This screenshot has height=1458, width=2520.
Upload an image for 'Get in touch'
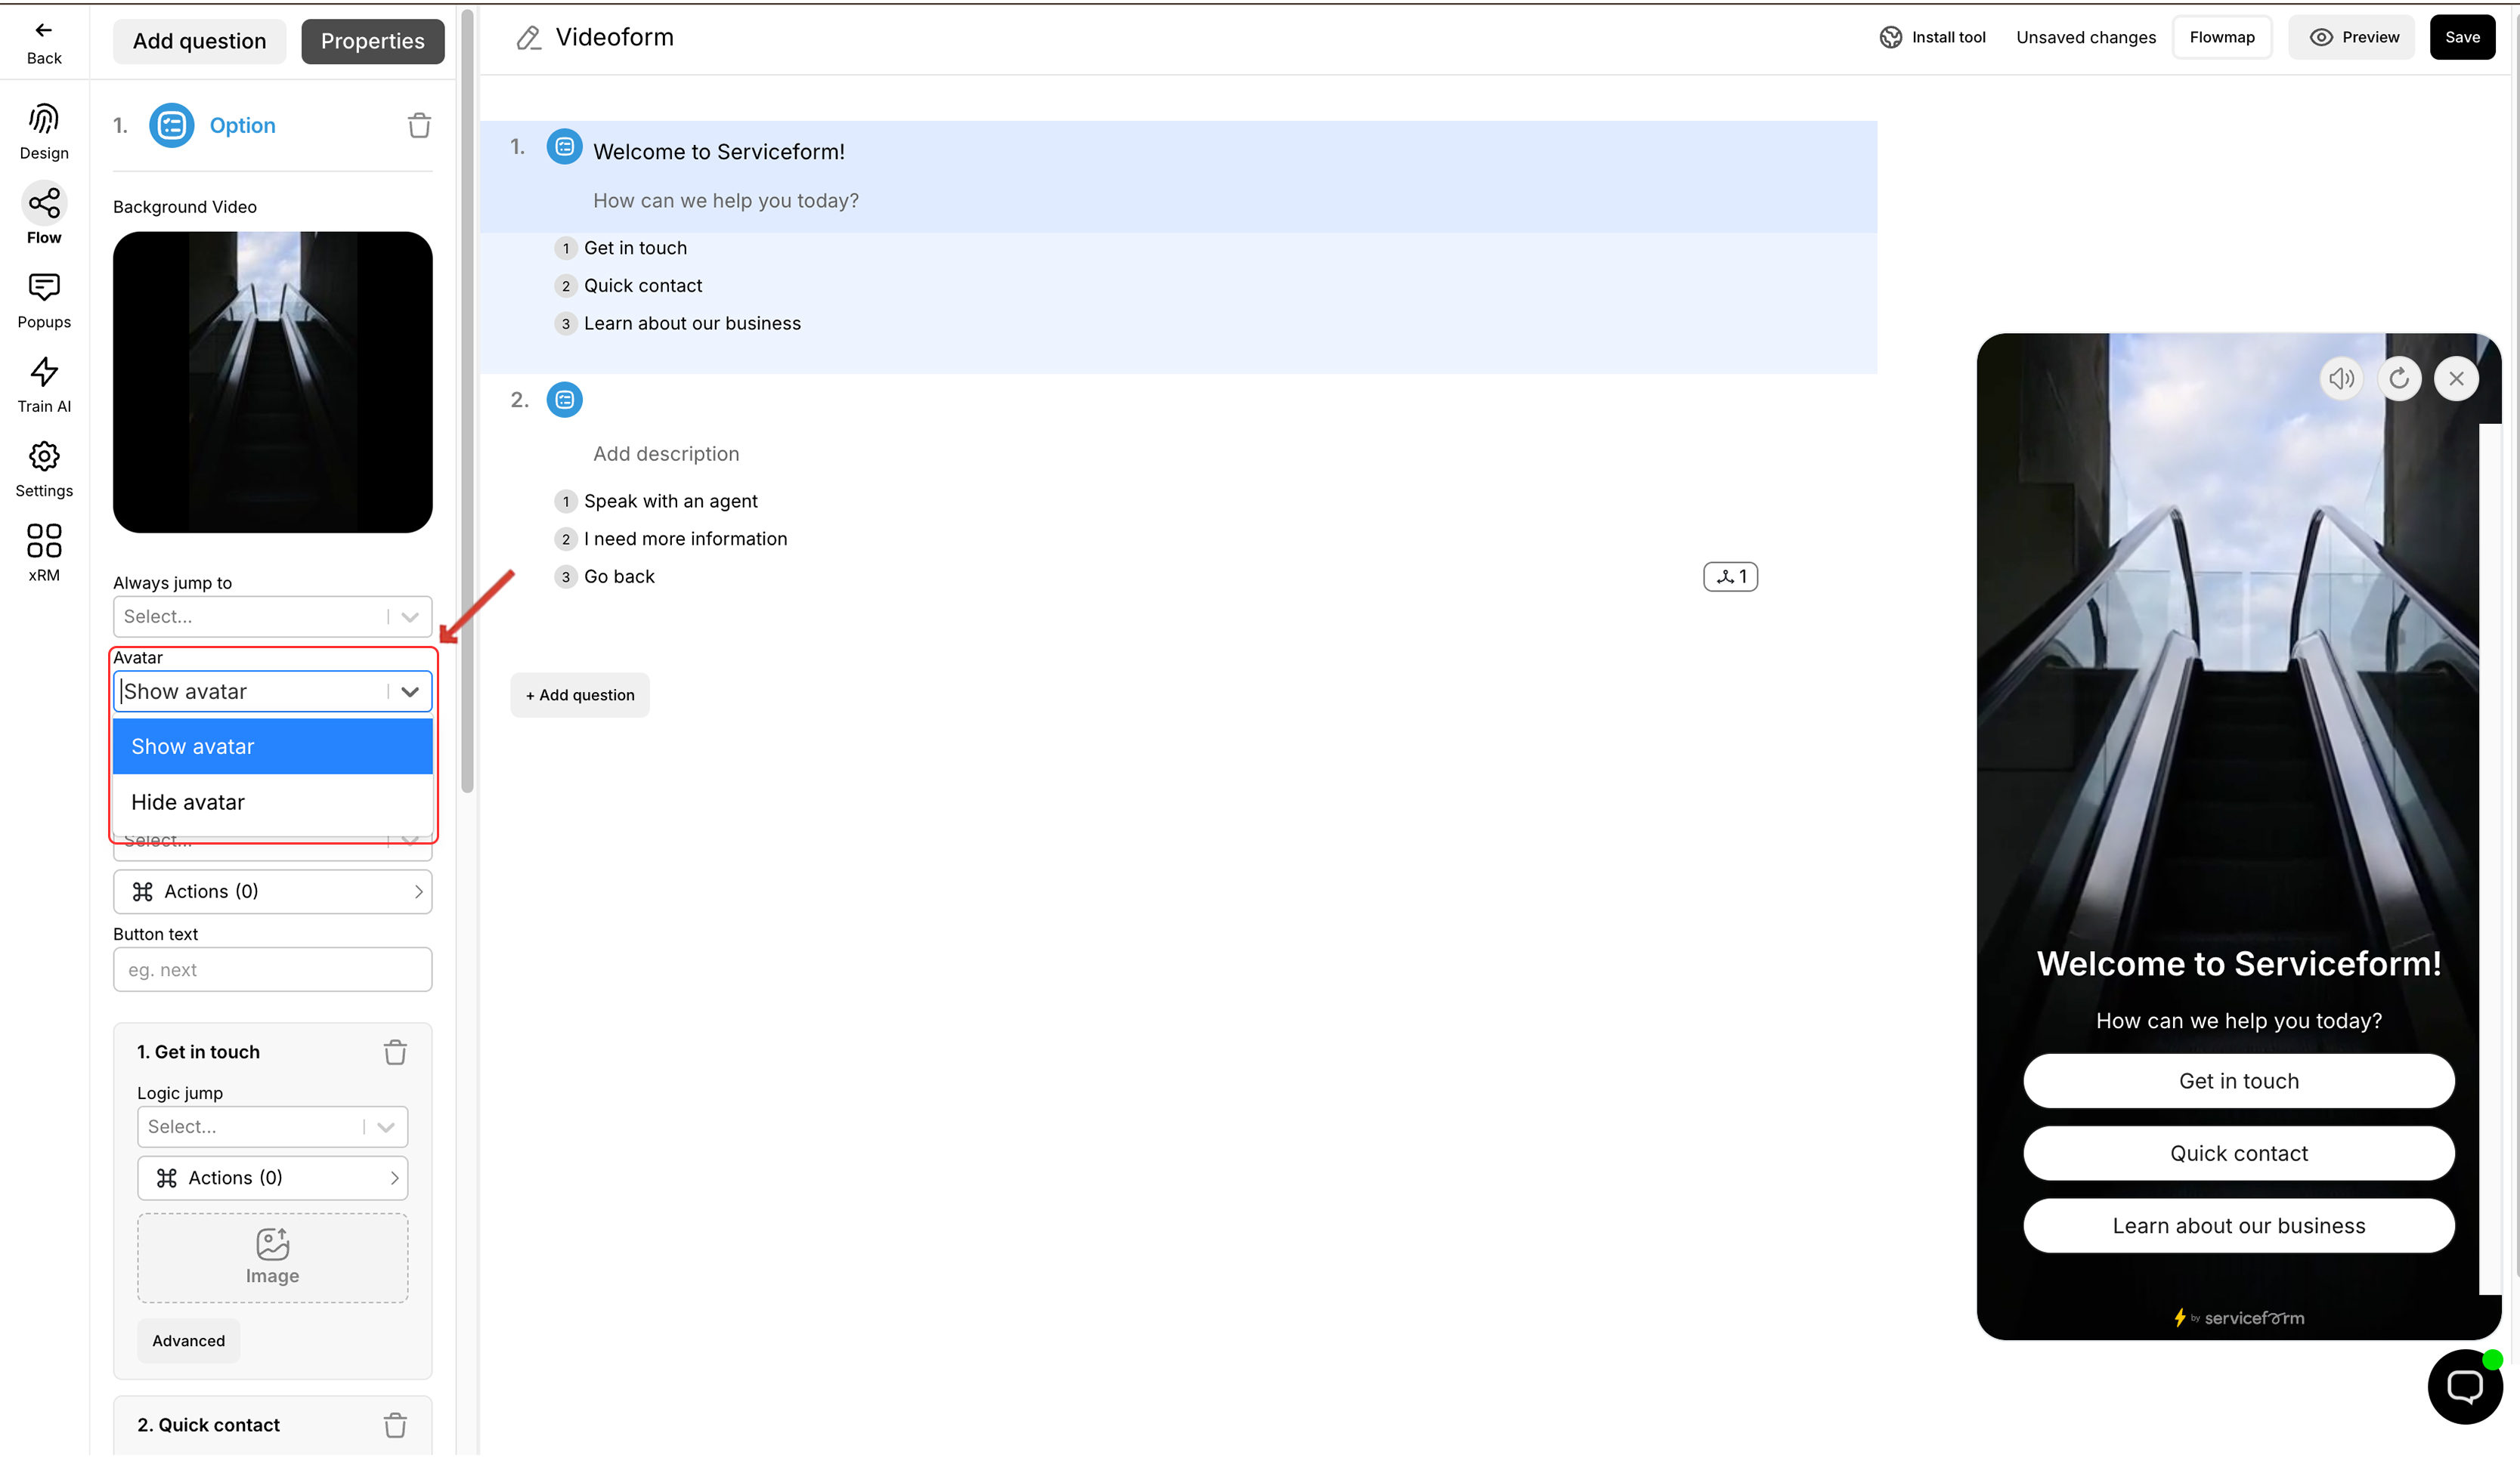coord(272,1258)
